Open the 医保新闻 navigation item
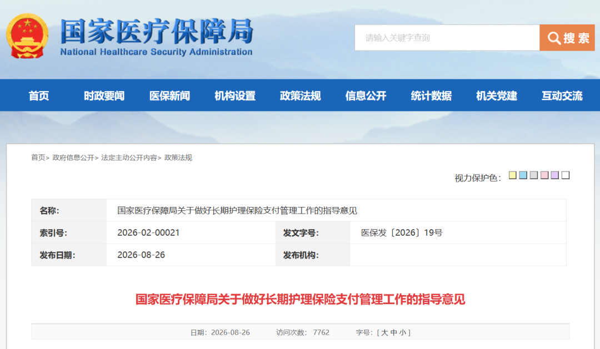The image size is (600, 349). pos(169,95)
